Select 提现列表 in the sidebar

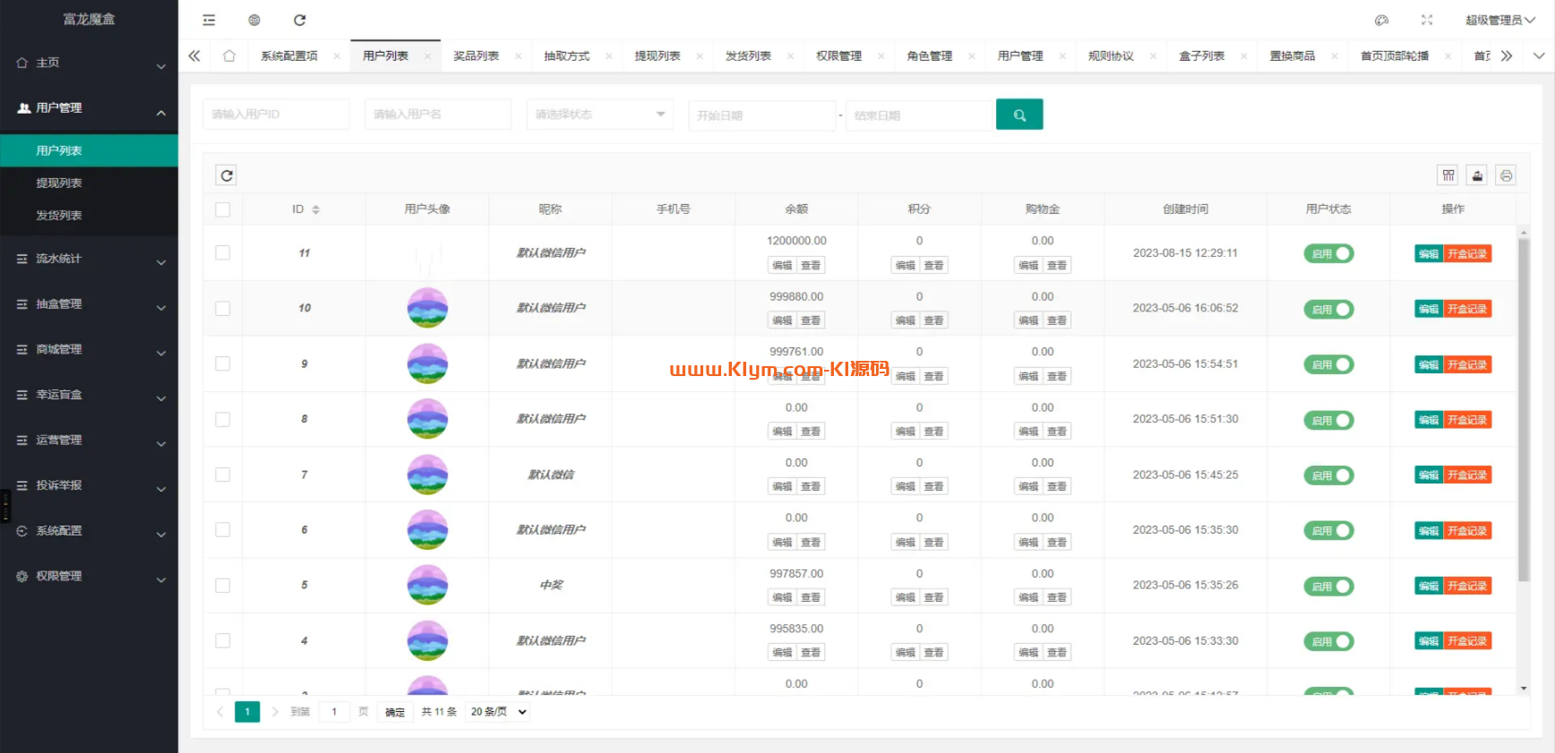point(59,183)
